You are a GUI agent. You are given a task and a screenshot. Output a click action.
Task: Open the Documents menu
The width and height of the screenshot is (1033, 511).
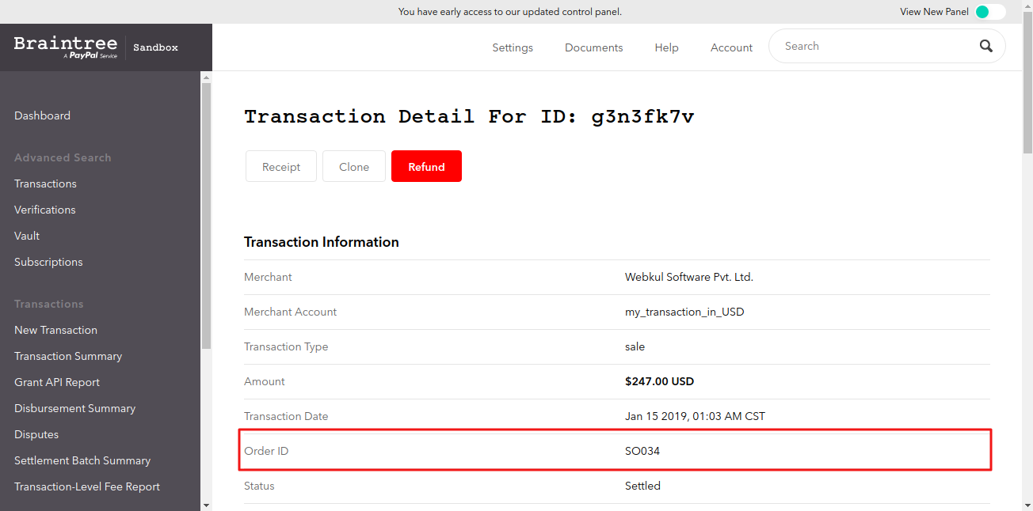[x=594, y=47]
